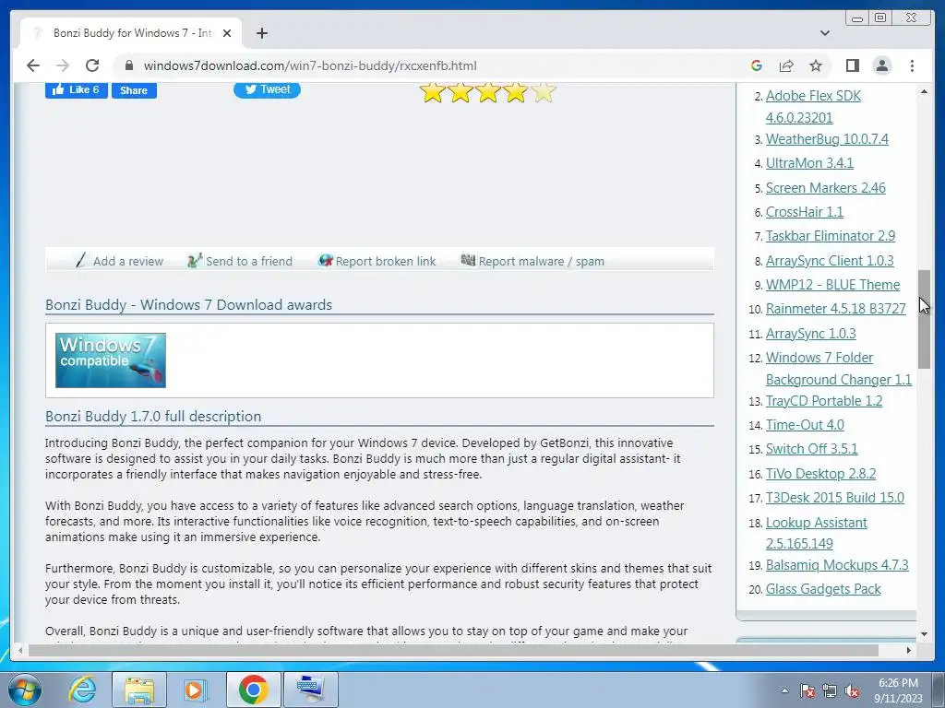Share this page via share icon
Image resolution: width=945 pixels, height=708 pixels.
(x=786, y=65)
